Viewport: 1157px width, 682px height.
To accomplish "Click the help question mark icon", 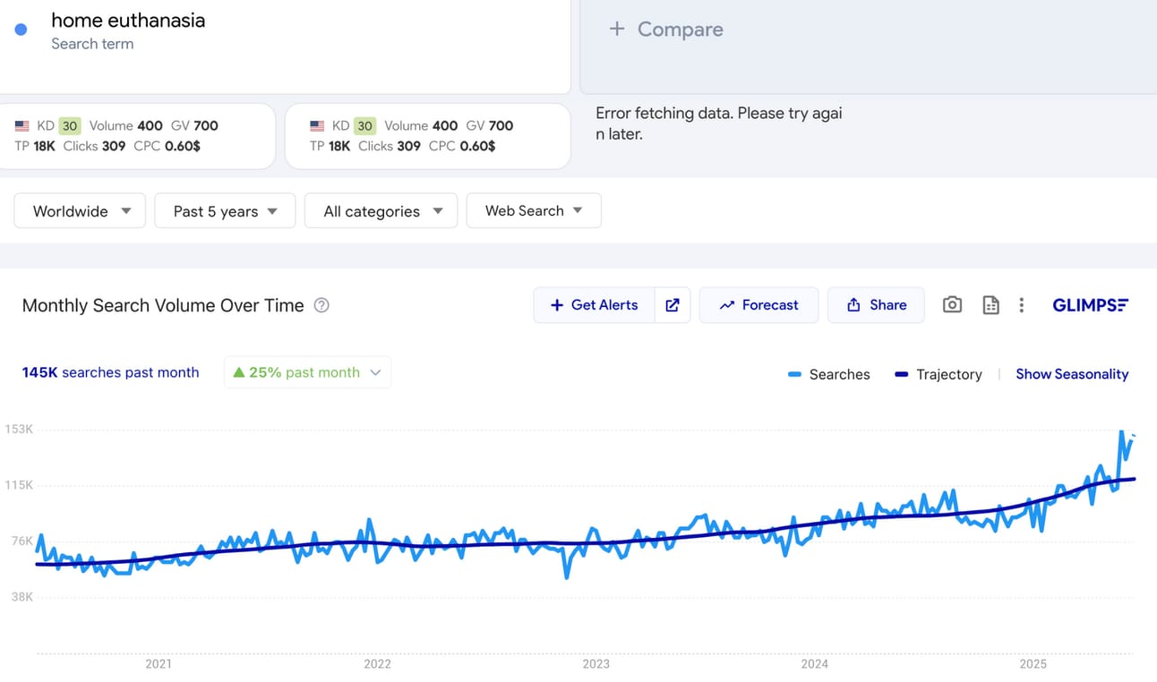I will (x=321, y=305).
